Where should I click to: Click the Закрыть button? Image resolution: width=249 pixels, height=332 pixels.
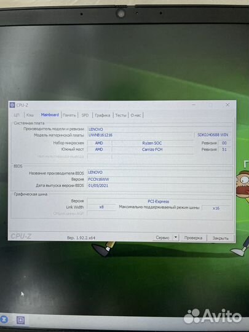click(x=221, y=238)
